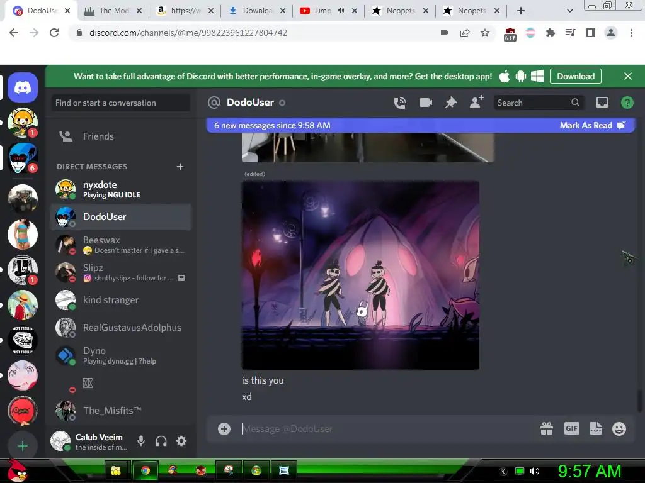645x483 pixels.
Task: Deafen audio with headphones icon
Action: (161, 441)
